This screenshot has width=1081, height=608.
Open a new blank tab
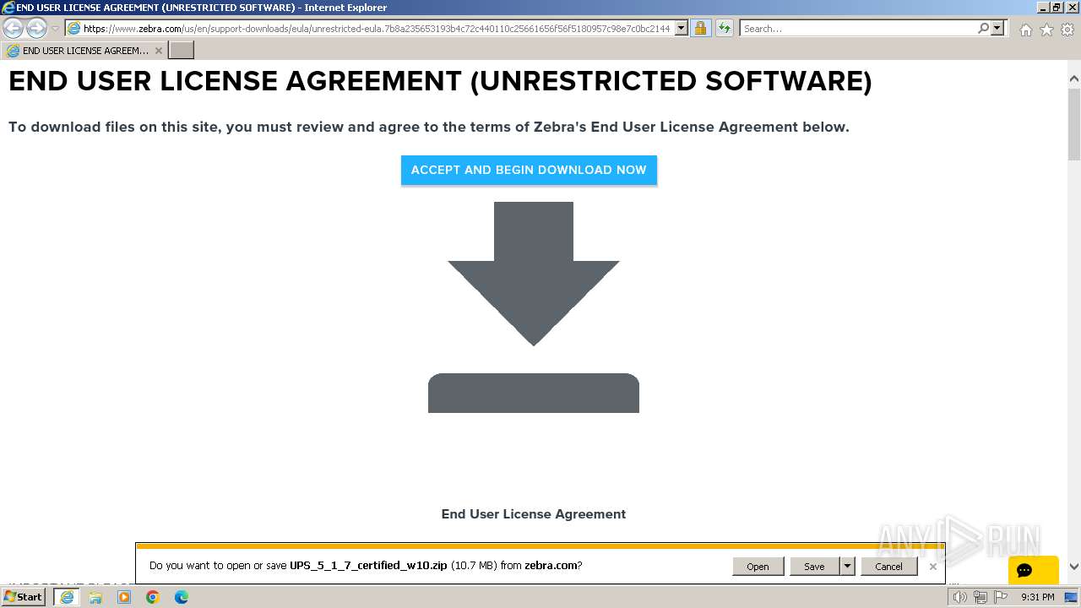point(182,51)
